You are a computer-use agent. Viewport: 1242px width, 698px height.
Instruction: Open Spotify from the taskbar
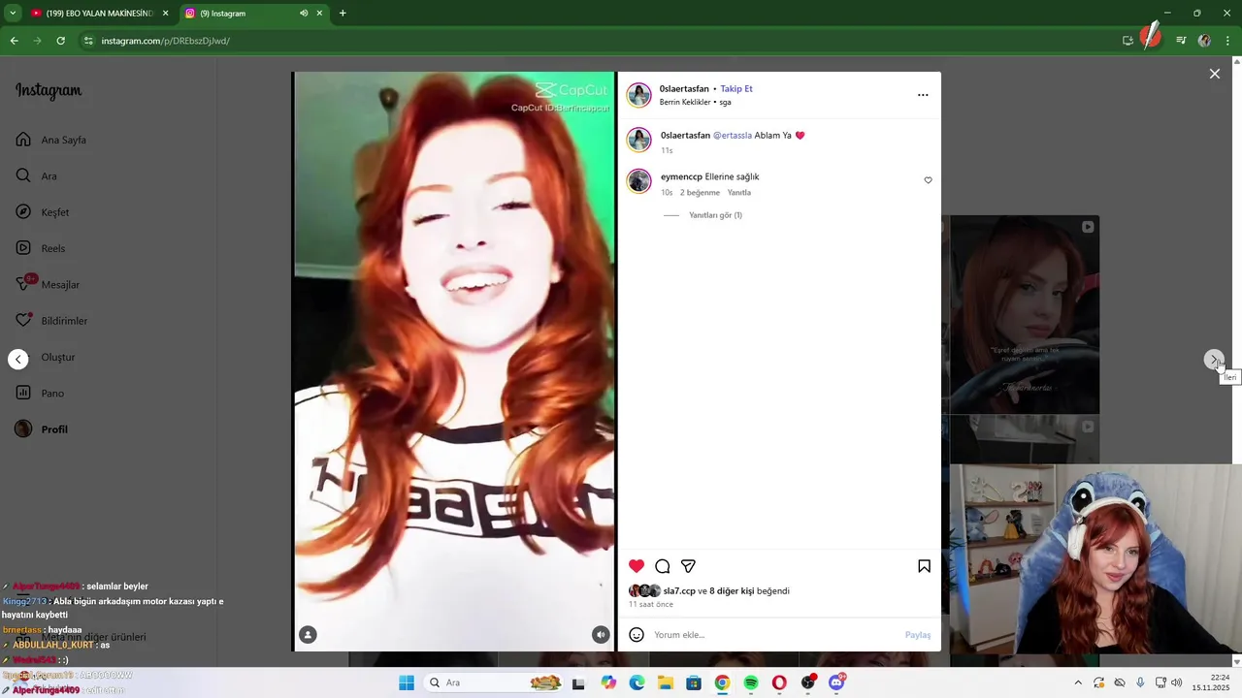click(x=750, y=682)
